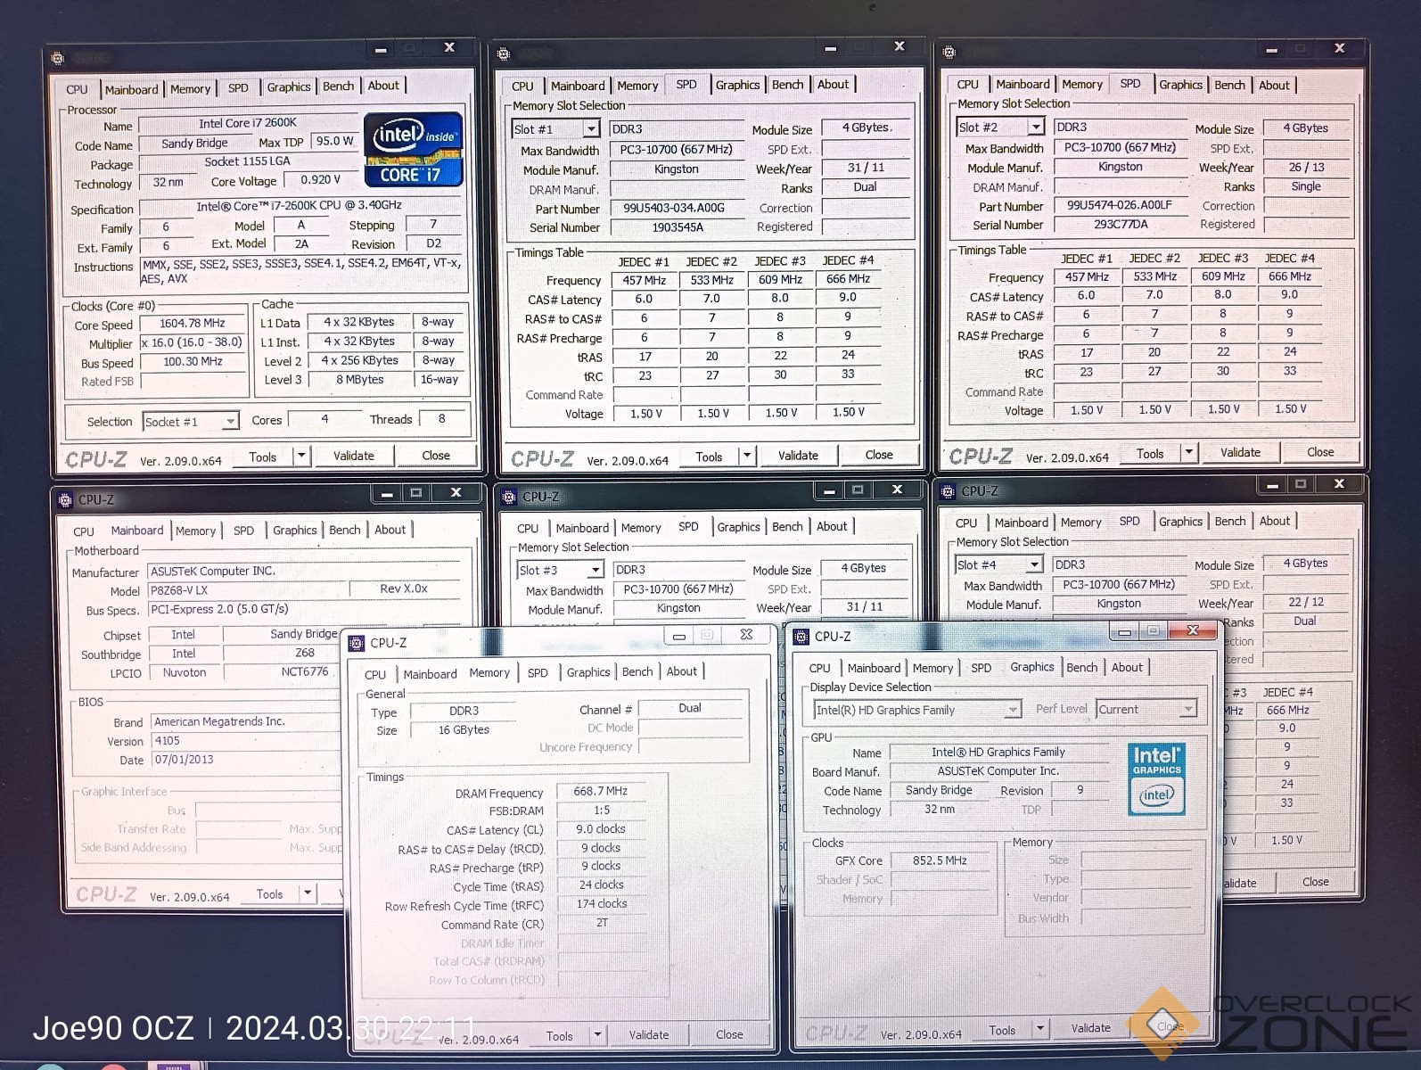
Task: Open Graphics tab in Slot #2 window
Action: click(1180, 85)
